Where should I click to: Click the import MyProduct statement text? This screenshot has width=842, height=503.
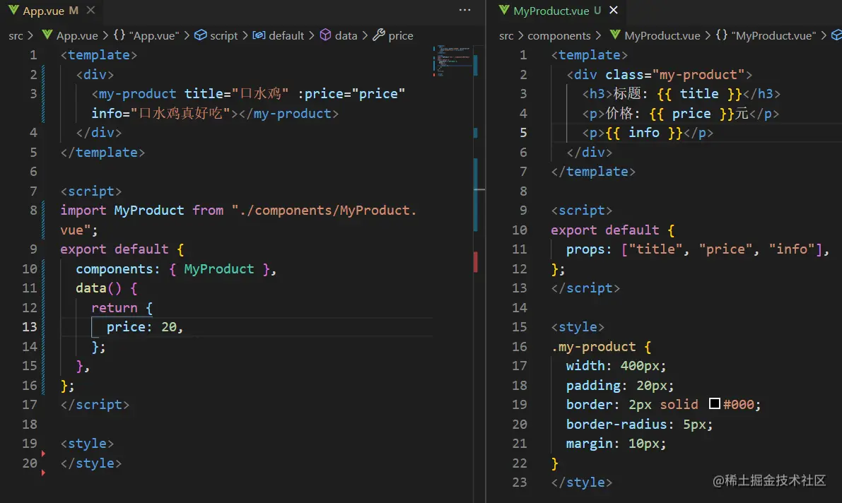pos(238,220)
